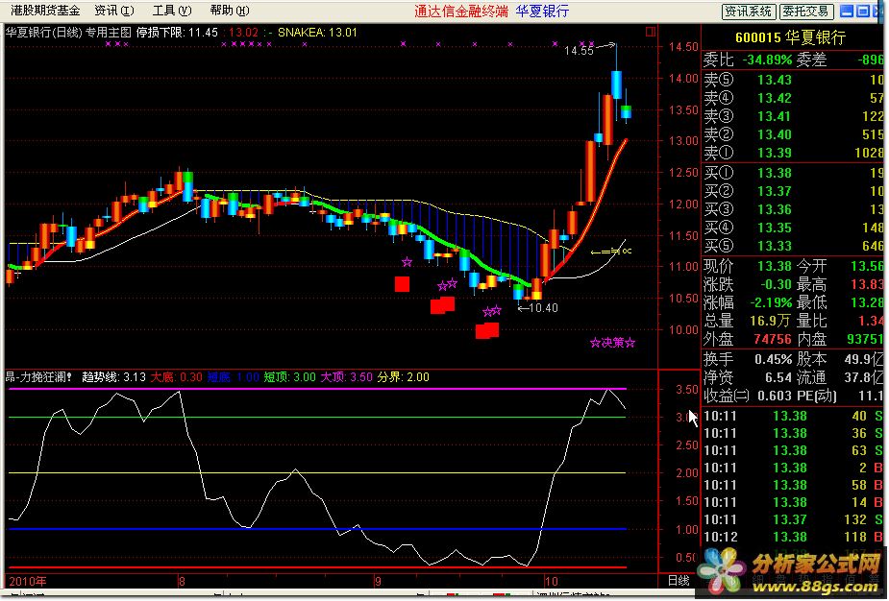Click the 外盘 74756 field

[x=748, y=339]
